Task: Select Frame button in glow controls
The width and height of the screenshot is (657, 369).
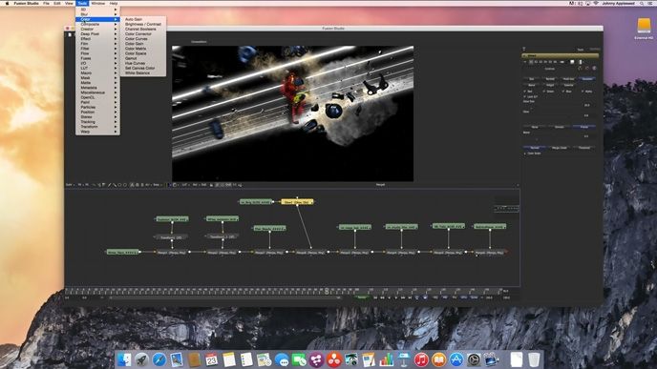Action: (x=584, y=127)
